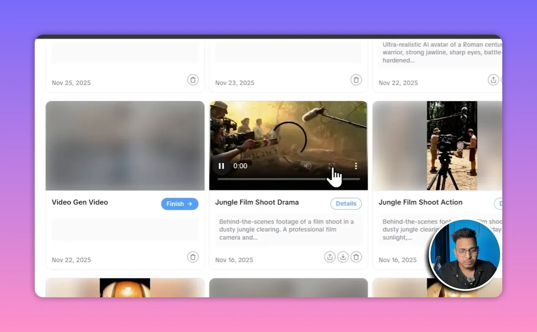Viewport: 537px width, 332px height.
Task: Delete the Video Gen Video draft
Action: click(x=193, y=257)
